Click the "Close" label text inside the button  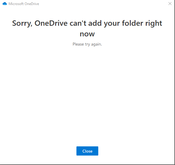click(x=87, y=151)
